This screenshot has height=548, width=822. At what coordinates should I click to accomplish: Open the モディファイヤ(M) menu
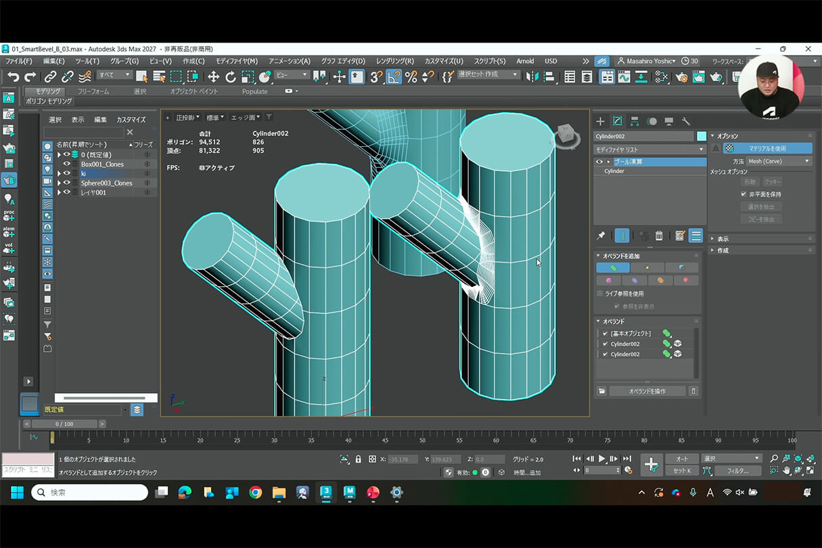click(236, 61)
